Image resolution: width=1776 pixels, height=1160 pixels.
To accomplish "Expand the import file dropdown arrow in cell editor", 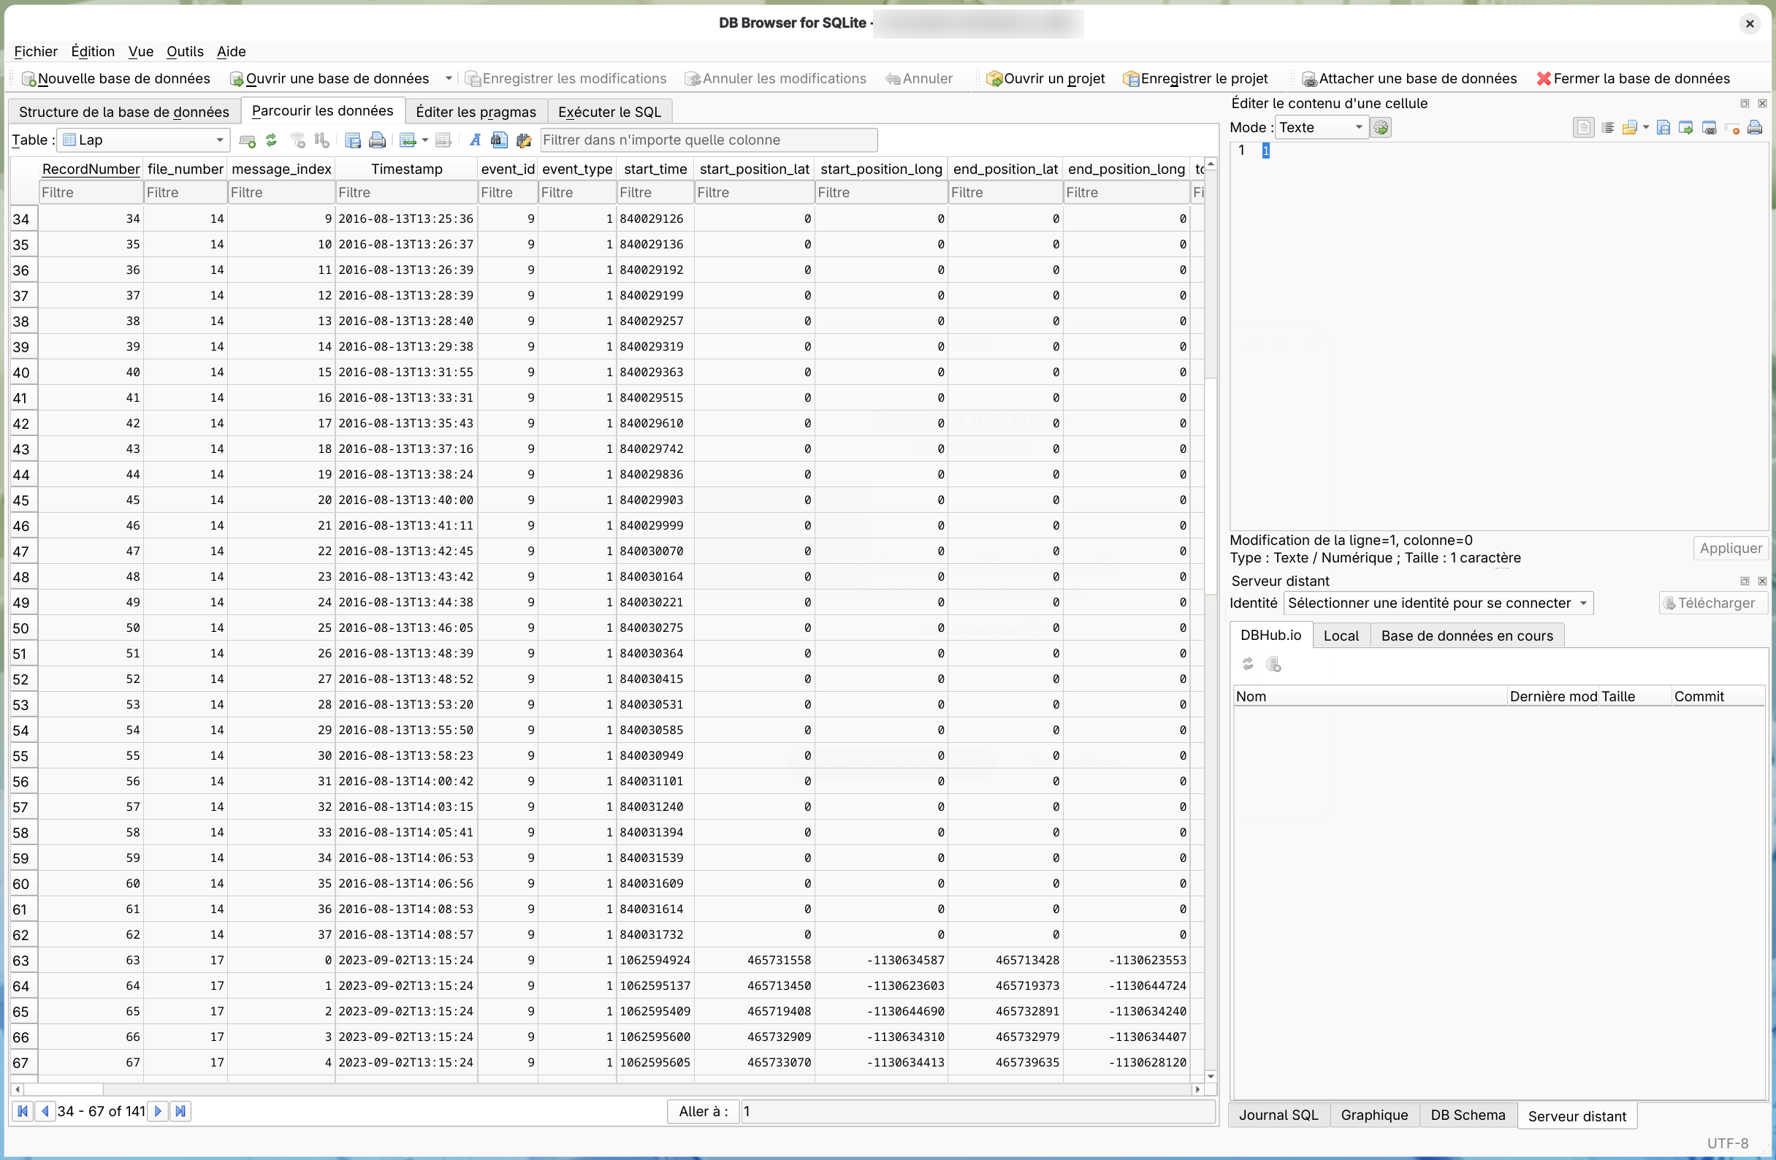I will [1646, 128].
